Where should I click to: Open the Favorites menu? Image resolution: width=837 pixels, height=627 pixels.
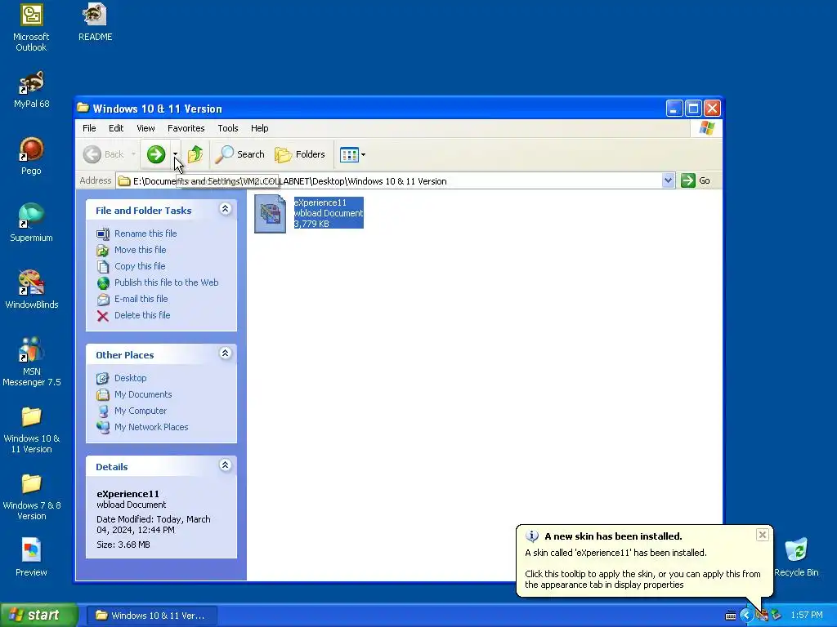click(186, 128)
